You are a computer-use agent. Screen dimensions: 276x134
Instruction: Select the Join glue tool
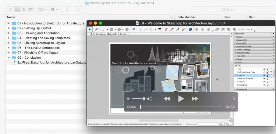[184, 29]
